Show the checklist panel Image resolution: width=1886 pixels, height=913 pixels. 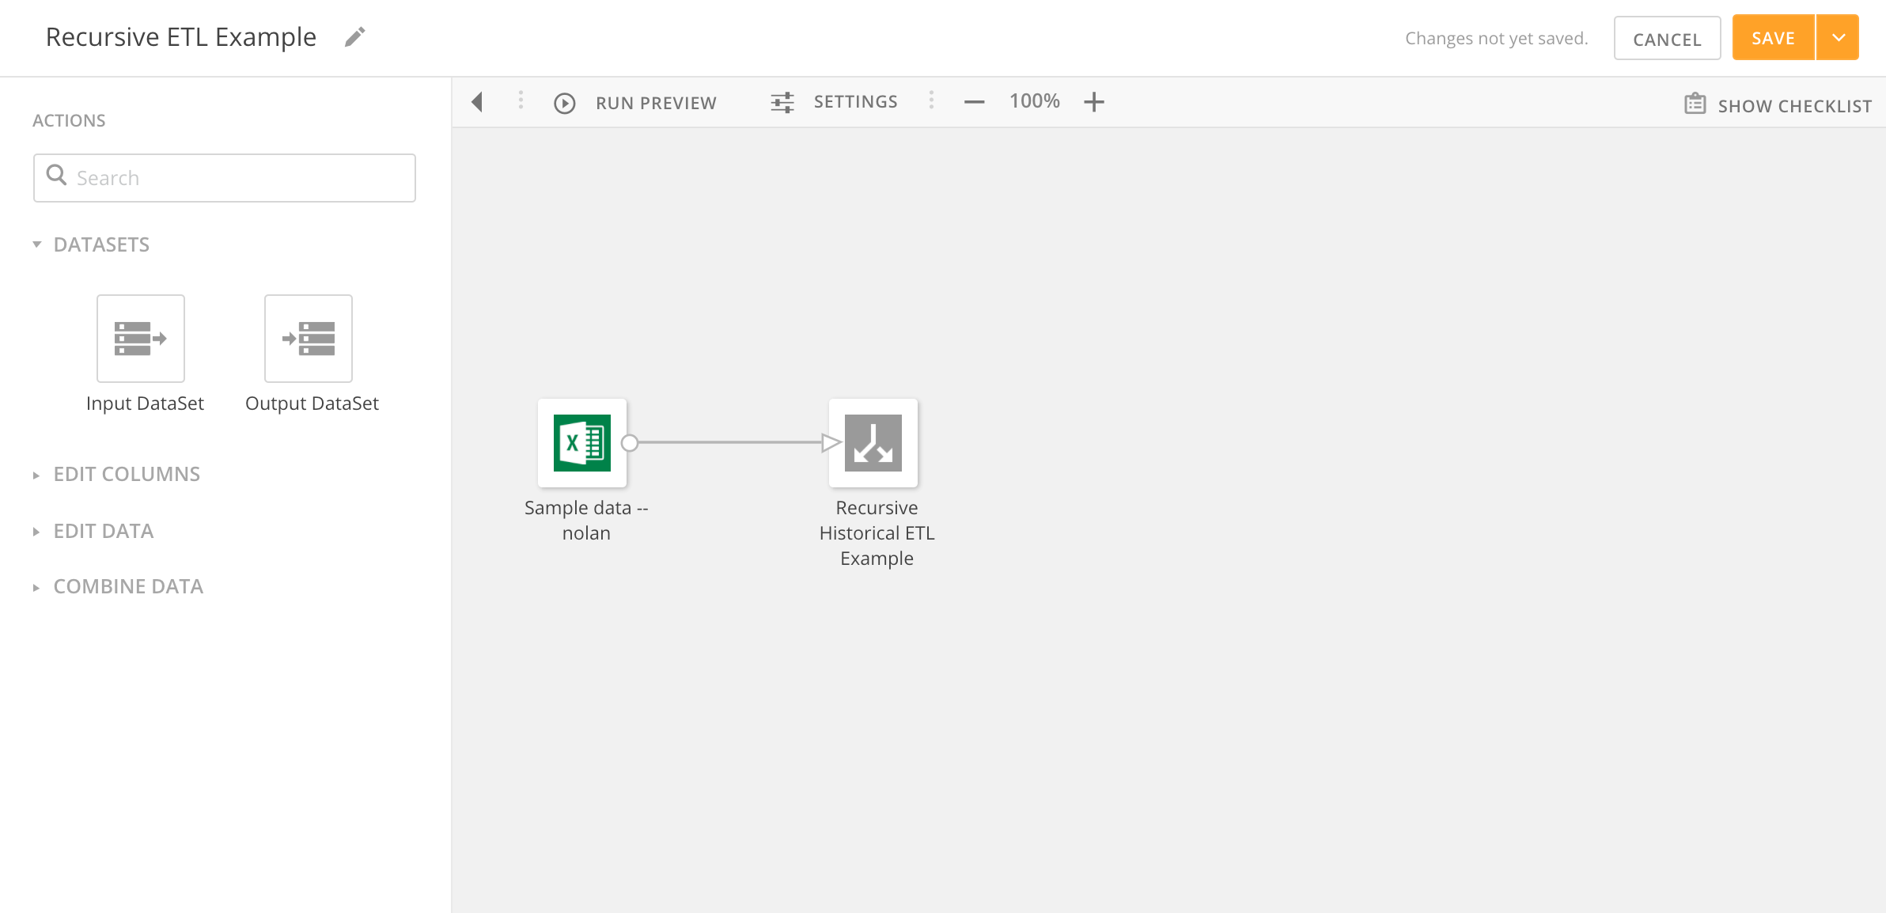coord(1777,104)
